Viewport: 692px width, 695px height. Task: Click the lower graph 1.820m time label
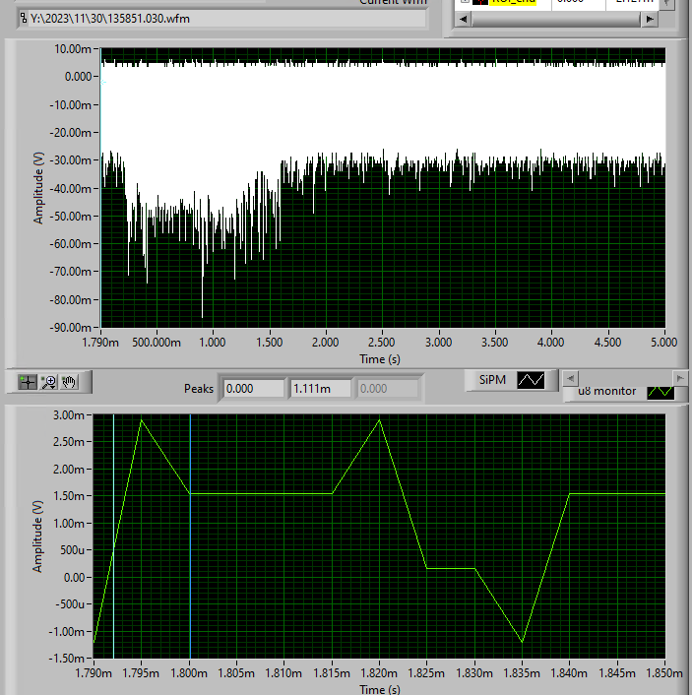(x=379, y=672)
